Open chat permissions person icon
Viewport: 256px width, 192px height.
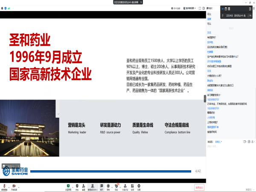tap(253, 142)
